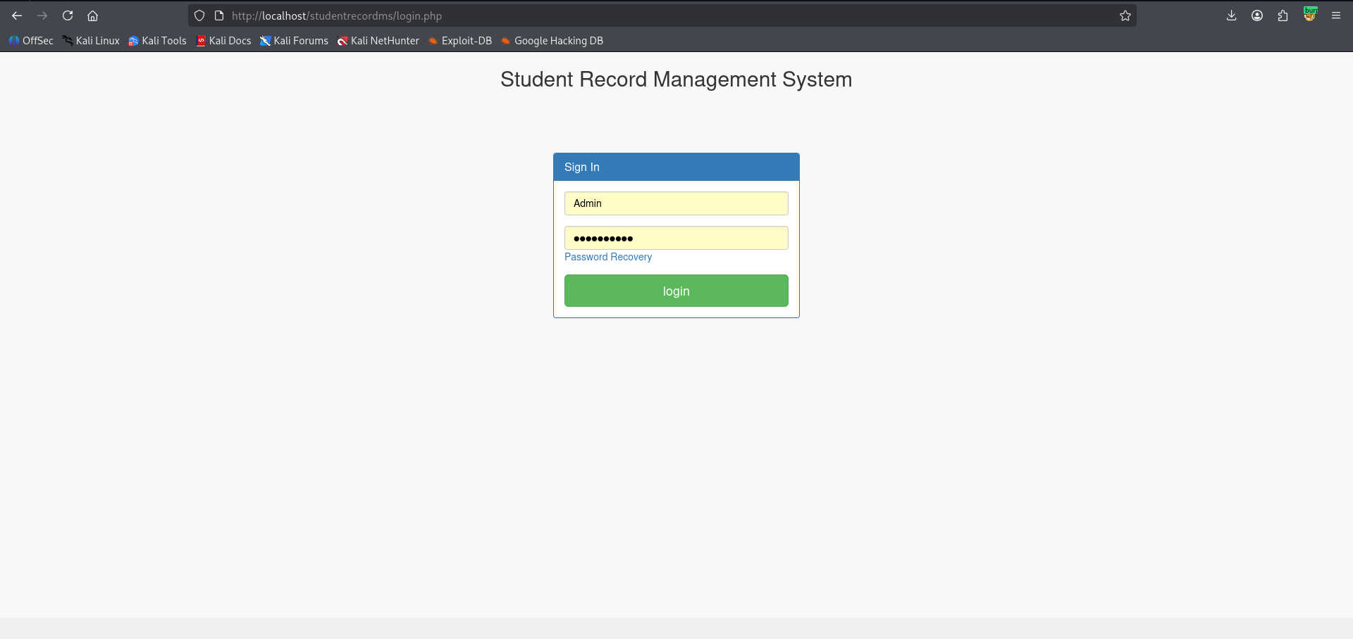Image resolution: width=1353 pixels, height=639 pixels.
Task: Go back to the previous page
Action: [17, 15]
